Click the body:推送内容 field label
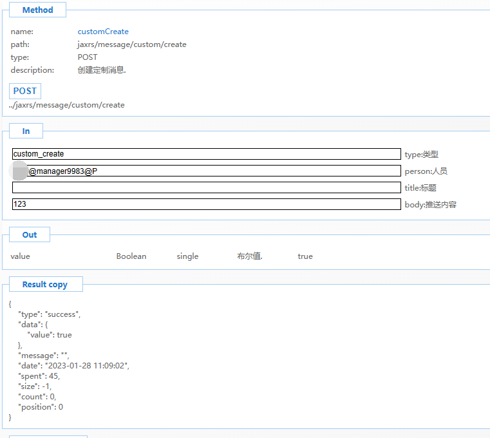The width and height of the screenshot is (490, 438). click(x=430, y=205)
